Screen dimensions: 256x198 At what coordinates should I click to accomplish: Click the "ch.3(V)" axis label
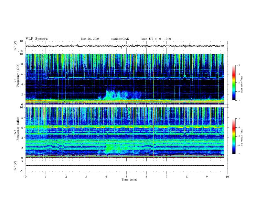[x=15, y=166]
